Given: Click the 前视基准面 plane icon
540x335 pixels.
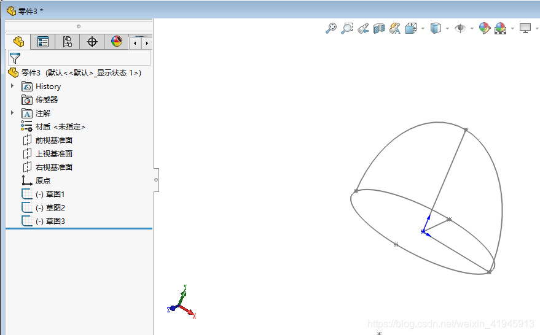Looking at the screenshot, I should click(27, 140).
